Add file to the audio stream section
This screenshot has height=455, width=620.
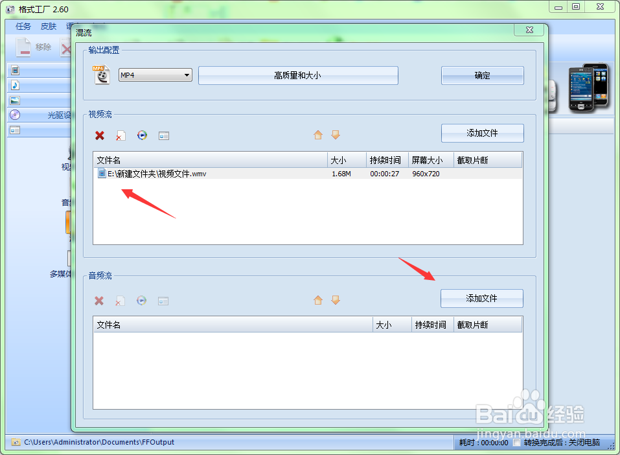(x=481, y=298)
